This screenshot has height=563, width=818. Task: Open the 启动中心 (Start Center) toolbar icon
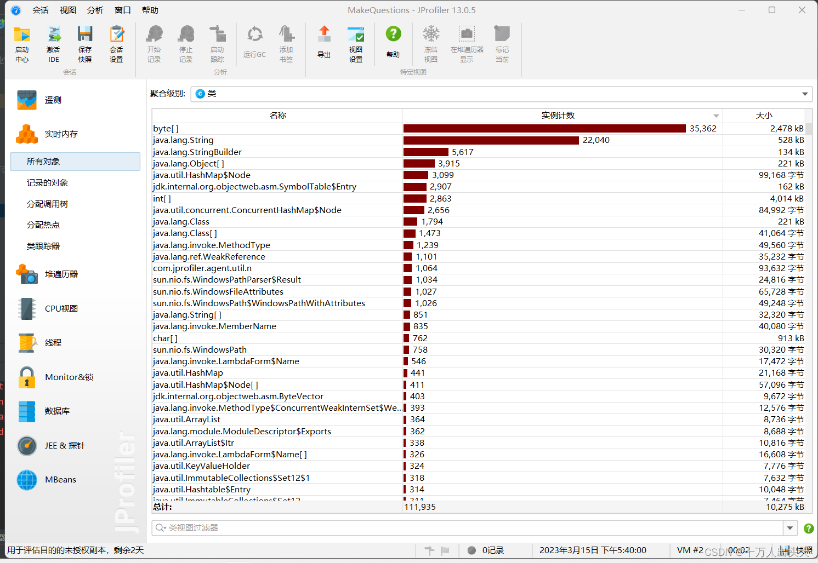click(22, 44)
